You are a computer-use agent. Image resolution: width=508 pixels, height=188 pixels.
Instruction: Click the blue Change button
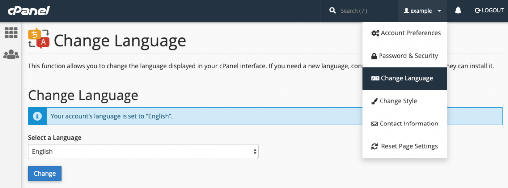45,173
